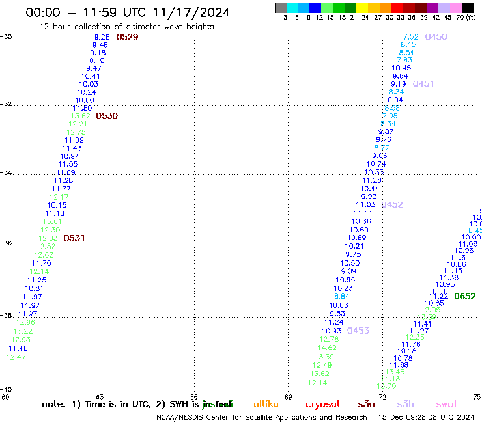Click the wave height value 10.81
The image size is (482, 423).
pyautogui.click(x=34, y=288)
